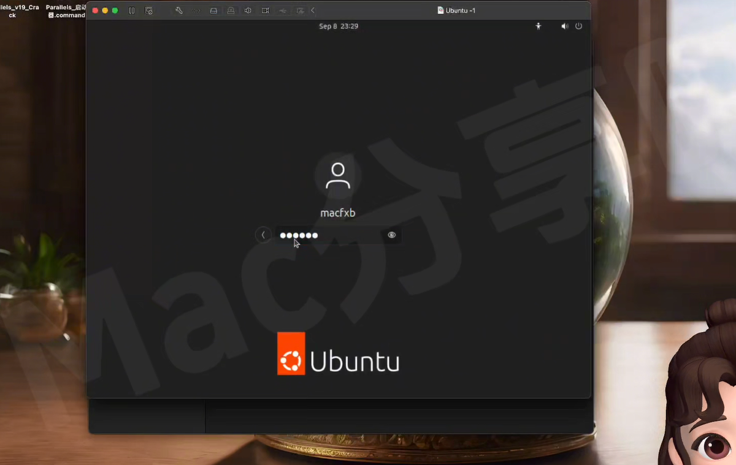Click the network adapter icon in Parallels toolbar
Viewport: 736px width, 465px height.
coord(196,11)
